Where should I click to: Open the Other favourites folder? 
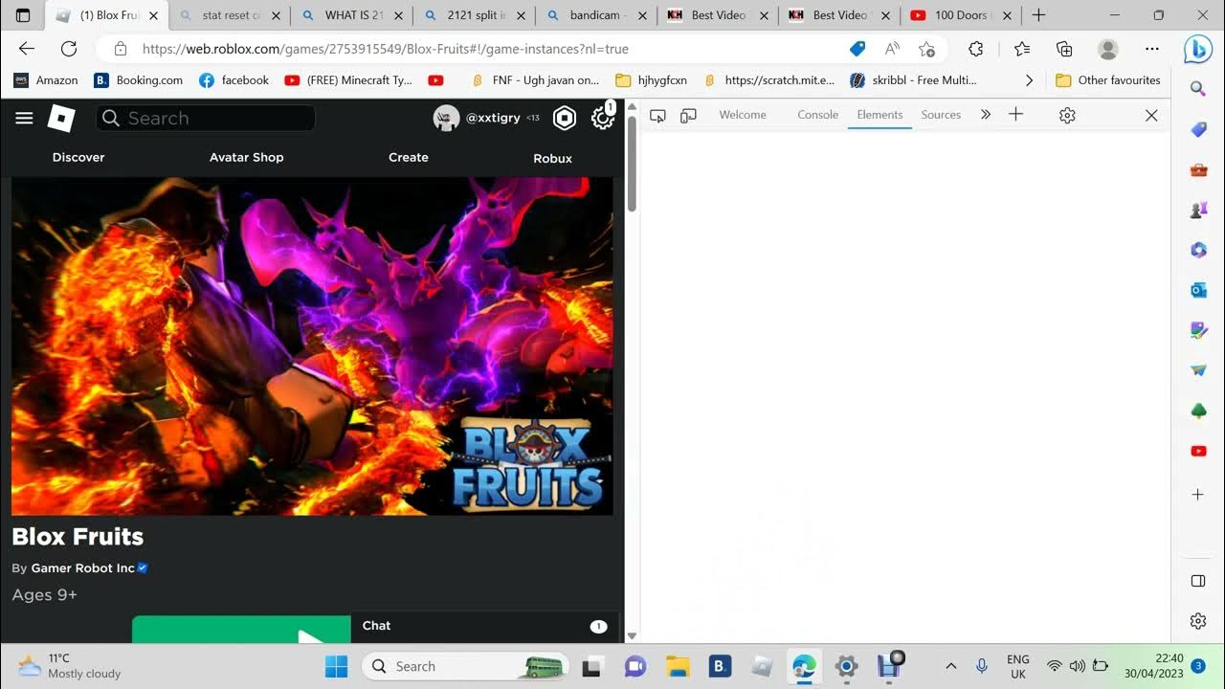pyautogui.click(x=1108, y=80)
